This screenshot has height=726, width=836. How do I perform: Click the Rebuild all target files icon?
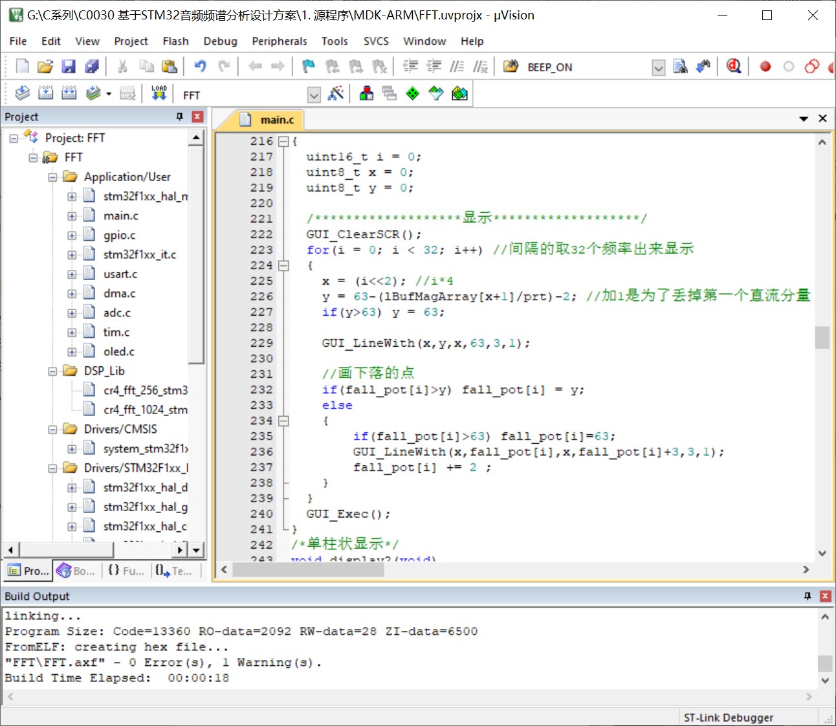pos(69,93)
